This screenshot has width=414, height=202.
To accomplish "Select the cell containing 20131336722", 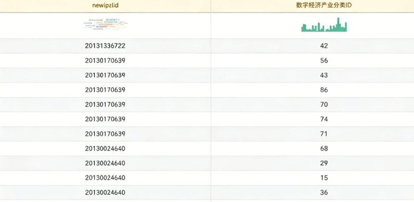I will point(105,46).
